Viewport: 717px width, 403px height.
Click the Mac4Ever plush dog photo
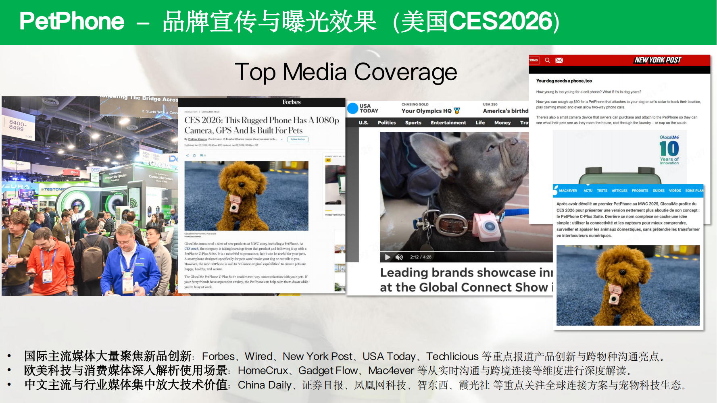628,285
